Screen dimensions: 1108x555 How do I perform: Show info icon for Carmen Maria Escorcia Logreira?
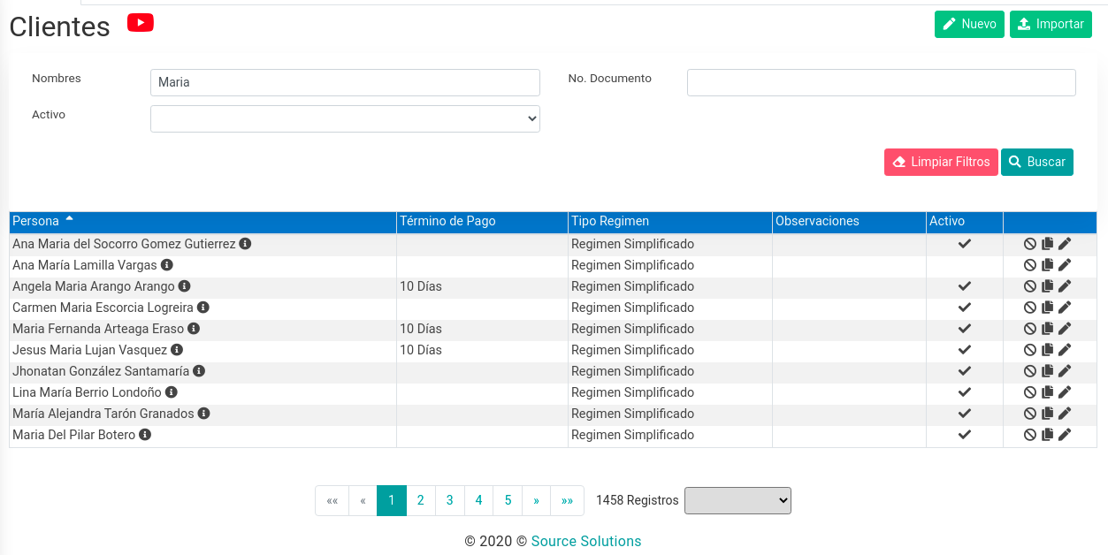point(203,308)
